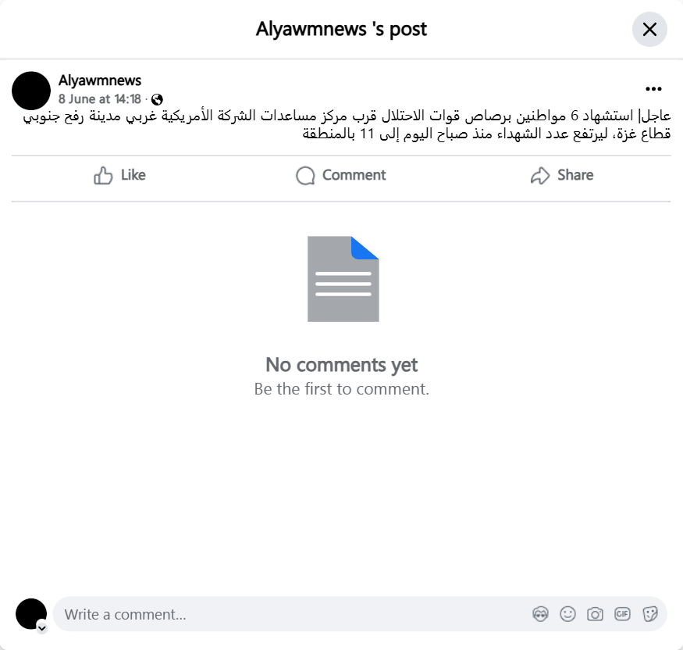Open the three-dot post options menu
The width and height of the screenshot is (683, 650).
[653, 89]
